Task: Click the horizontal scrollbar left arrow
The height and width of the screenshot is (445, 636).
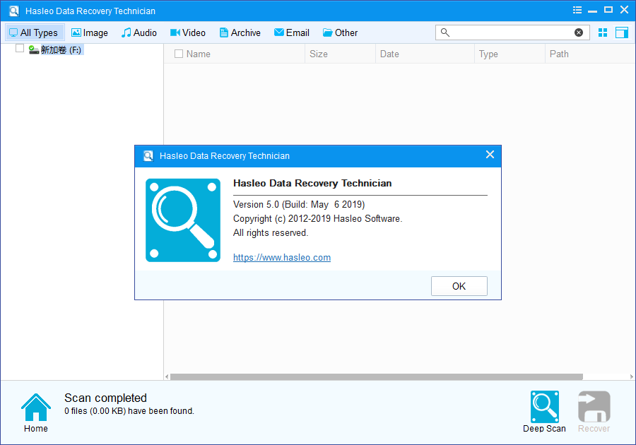Action: coord(167,377)
